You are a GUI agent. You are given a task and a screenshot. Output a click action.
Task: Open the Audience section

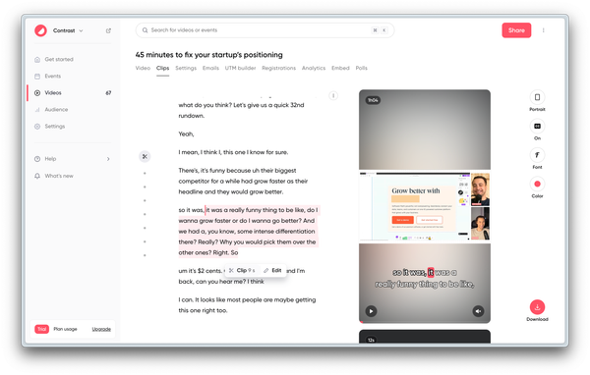56,110
